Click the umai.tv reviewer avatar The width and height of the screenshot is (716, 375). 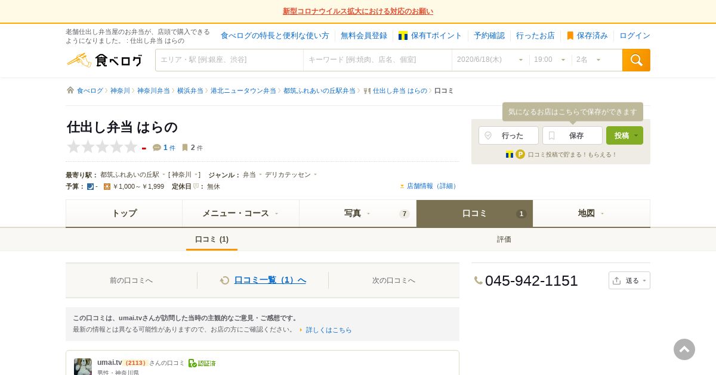point(83,367)
